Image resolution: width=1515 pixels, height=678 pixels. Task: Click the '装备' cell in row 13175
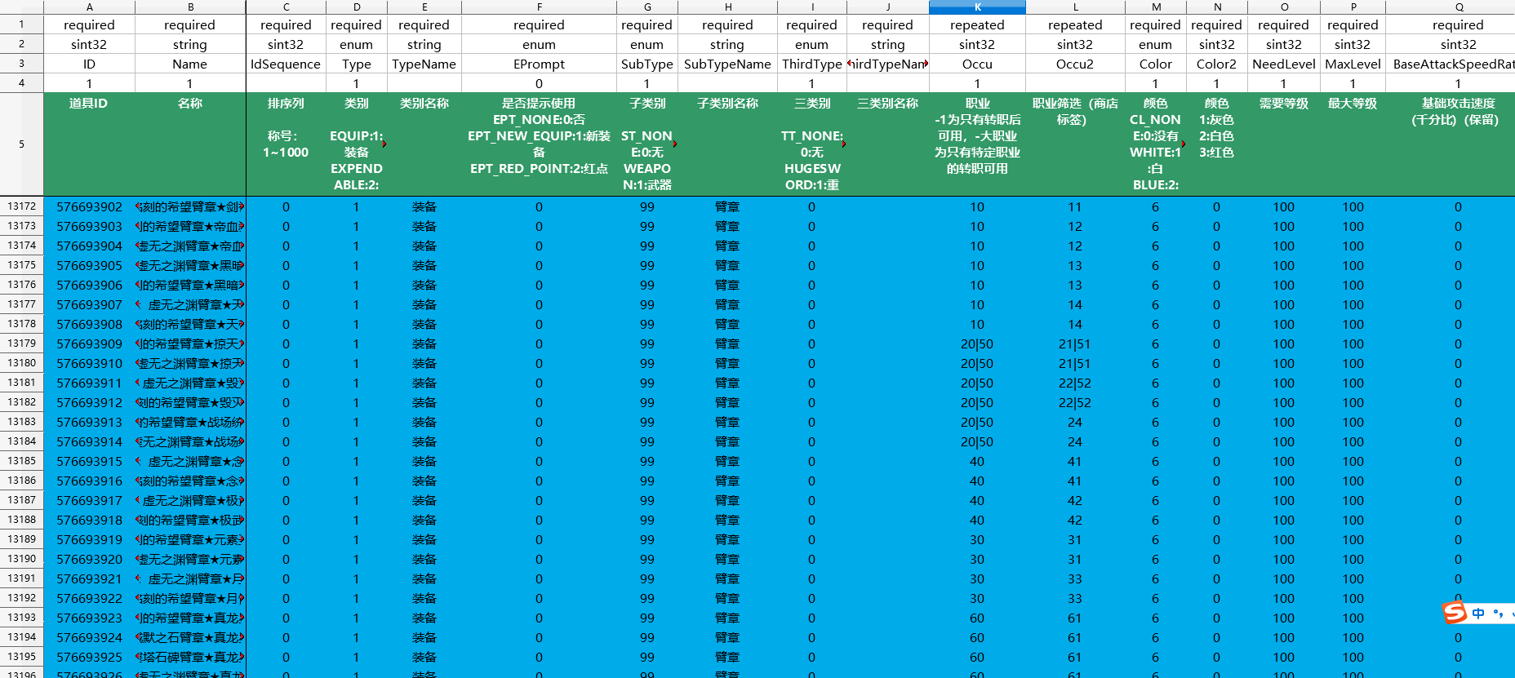tap(424, 266)
